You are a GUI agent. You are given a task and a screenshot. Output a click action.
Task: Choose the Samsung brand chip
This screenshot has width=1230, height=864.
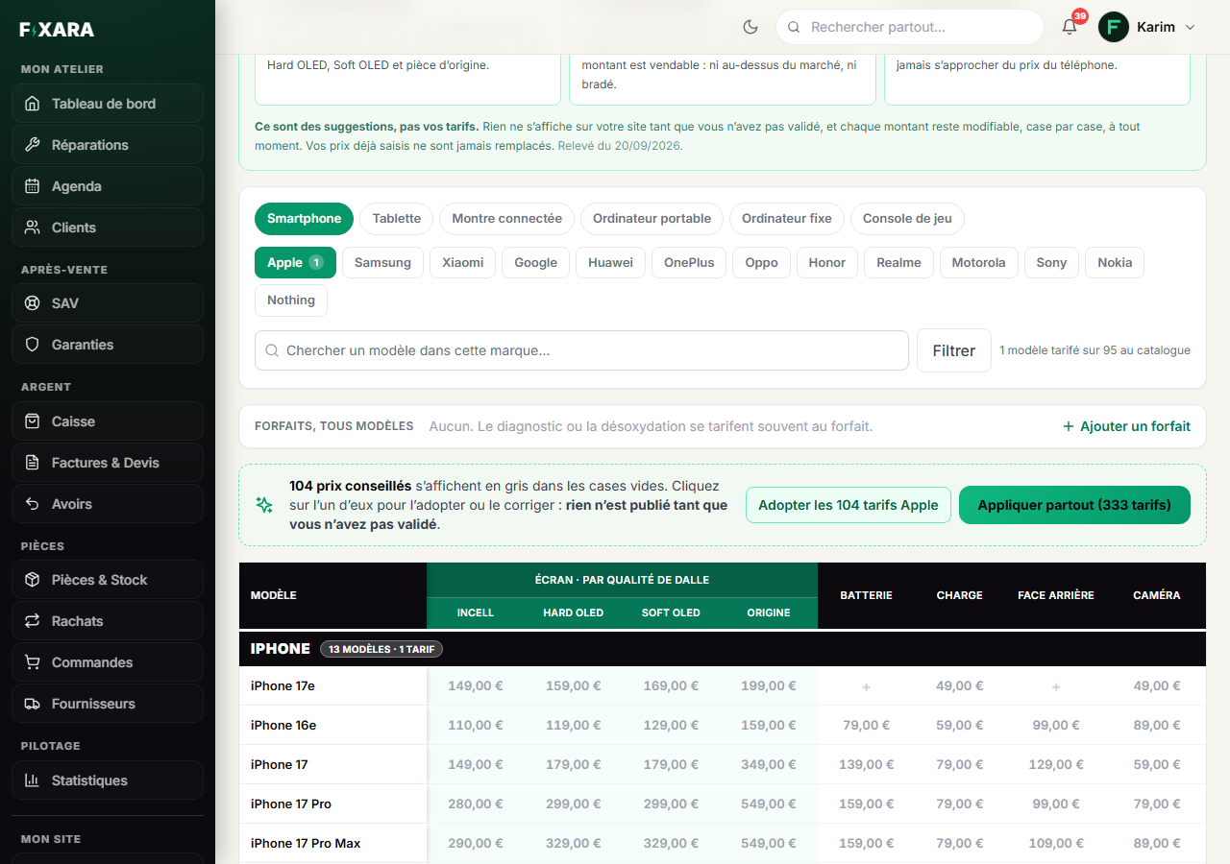coord(382,262)
